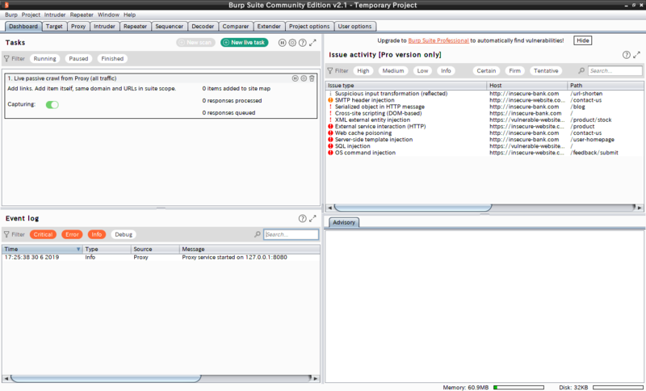Switch to the Extender tab

tap(269, 27)
